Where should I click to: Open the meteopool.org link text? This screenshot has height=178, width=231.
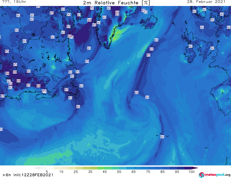217,175
